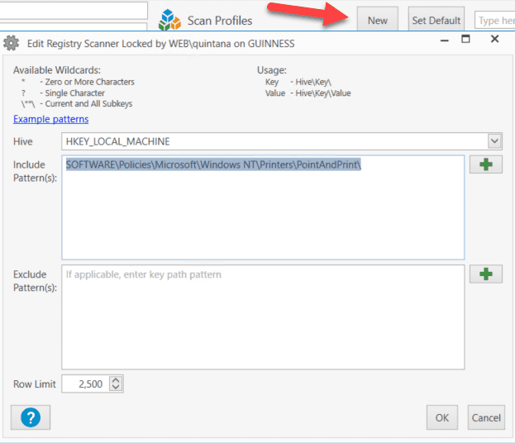Open help with the blue question icon
This screenshot has height=443, width=515.
tap(31, 417)
